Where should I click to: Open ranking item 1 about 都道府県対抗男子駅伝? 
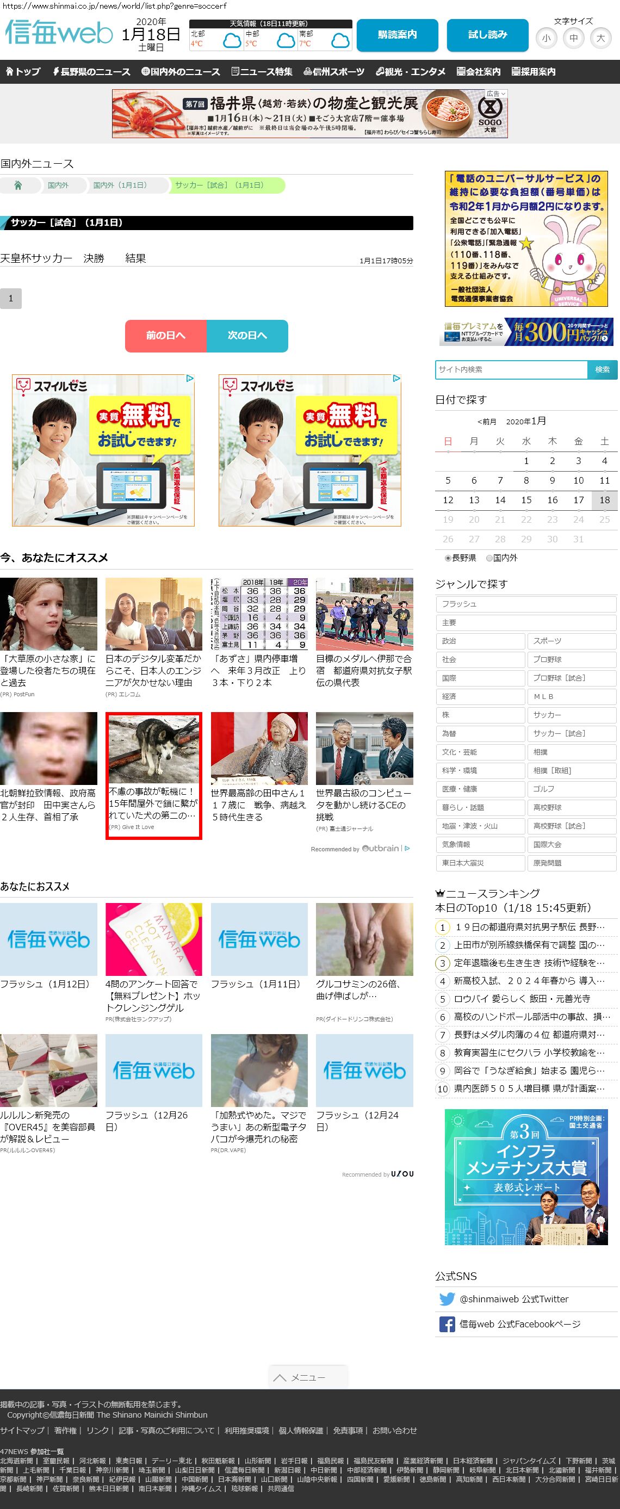(529, 927)
